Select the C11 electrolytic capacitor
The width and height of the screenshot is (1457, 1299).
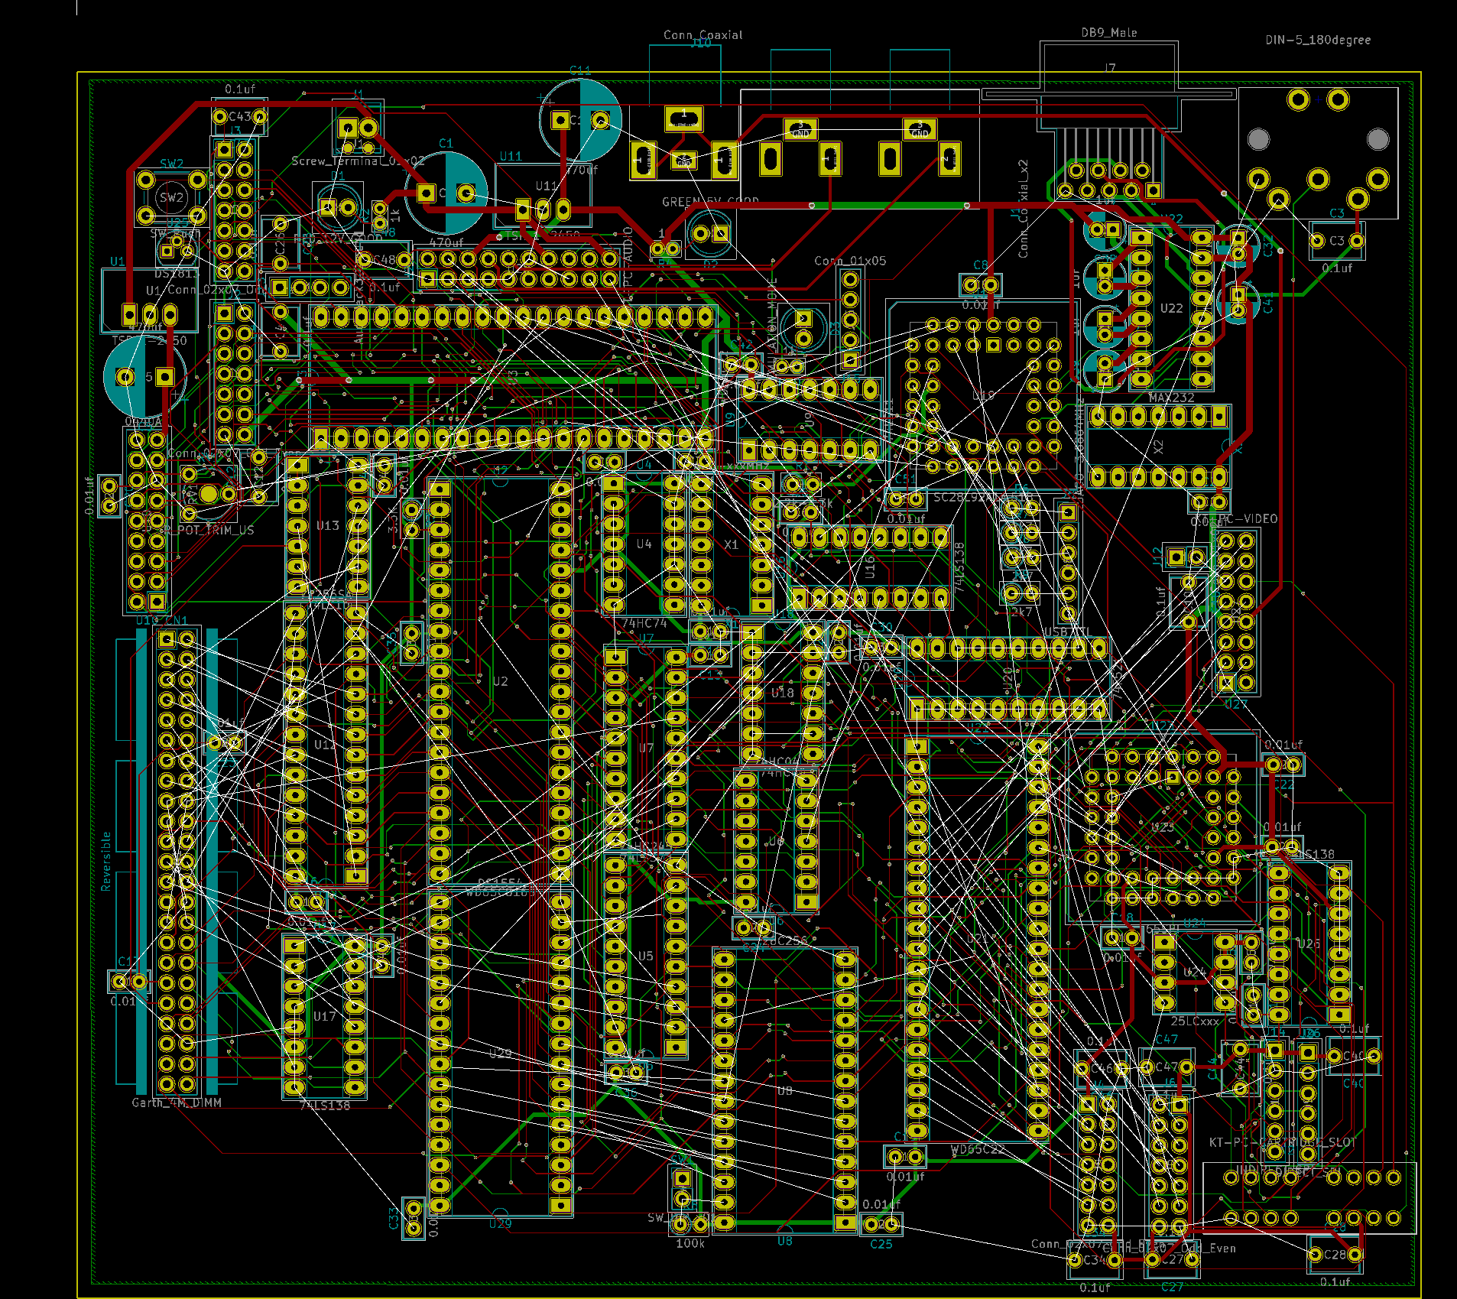click(x=580, y=120)
